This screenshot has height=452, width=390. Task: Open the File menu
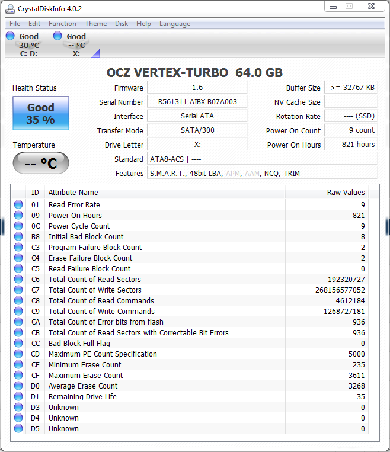click(x=15, y=24)
